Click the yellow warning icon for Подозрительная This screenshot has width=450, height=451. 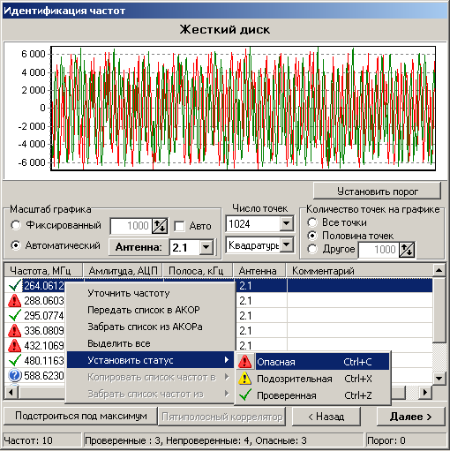[244, 379]
